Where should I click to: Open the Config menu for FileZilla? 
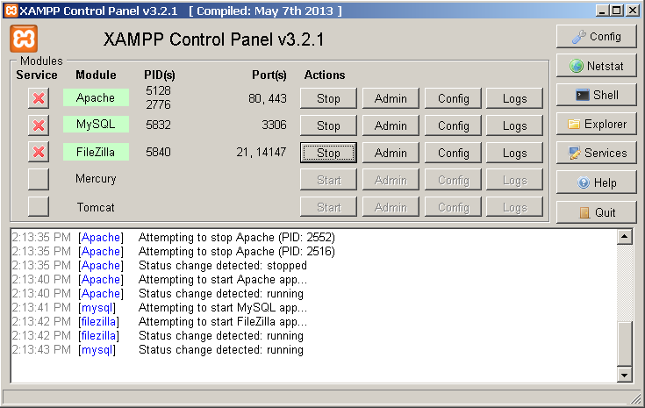tap(454, 153)
